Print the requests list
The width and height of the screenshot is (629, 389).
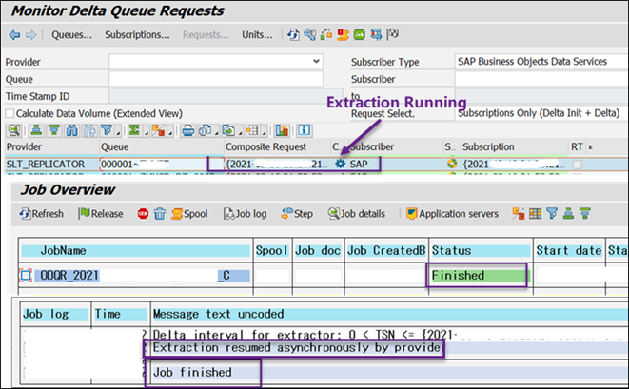tap(187, 130)
